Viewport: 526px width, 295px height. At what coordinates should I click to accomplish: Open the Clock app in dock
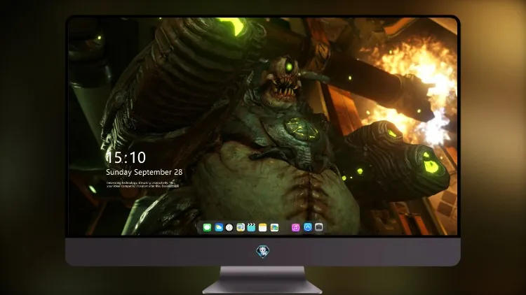(229, 228)
